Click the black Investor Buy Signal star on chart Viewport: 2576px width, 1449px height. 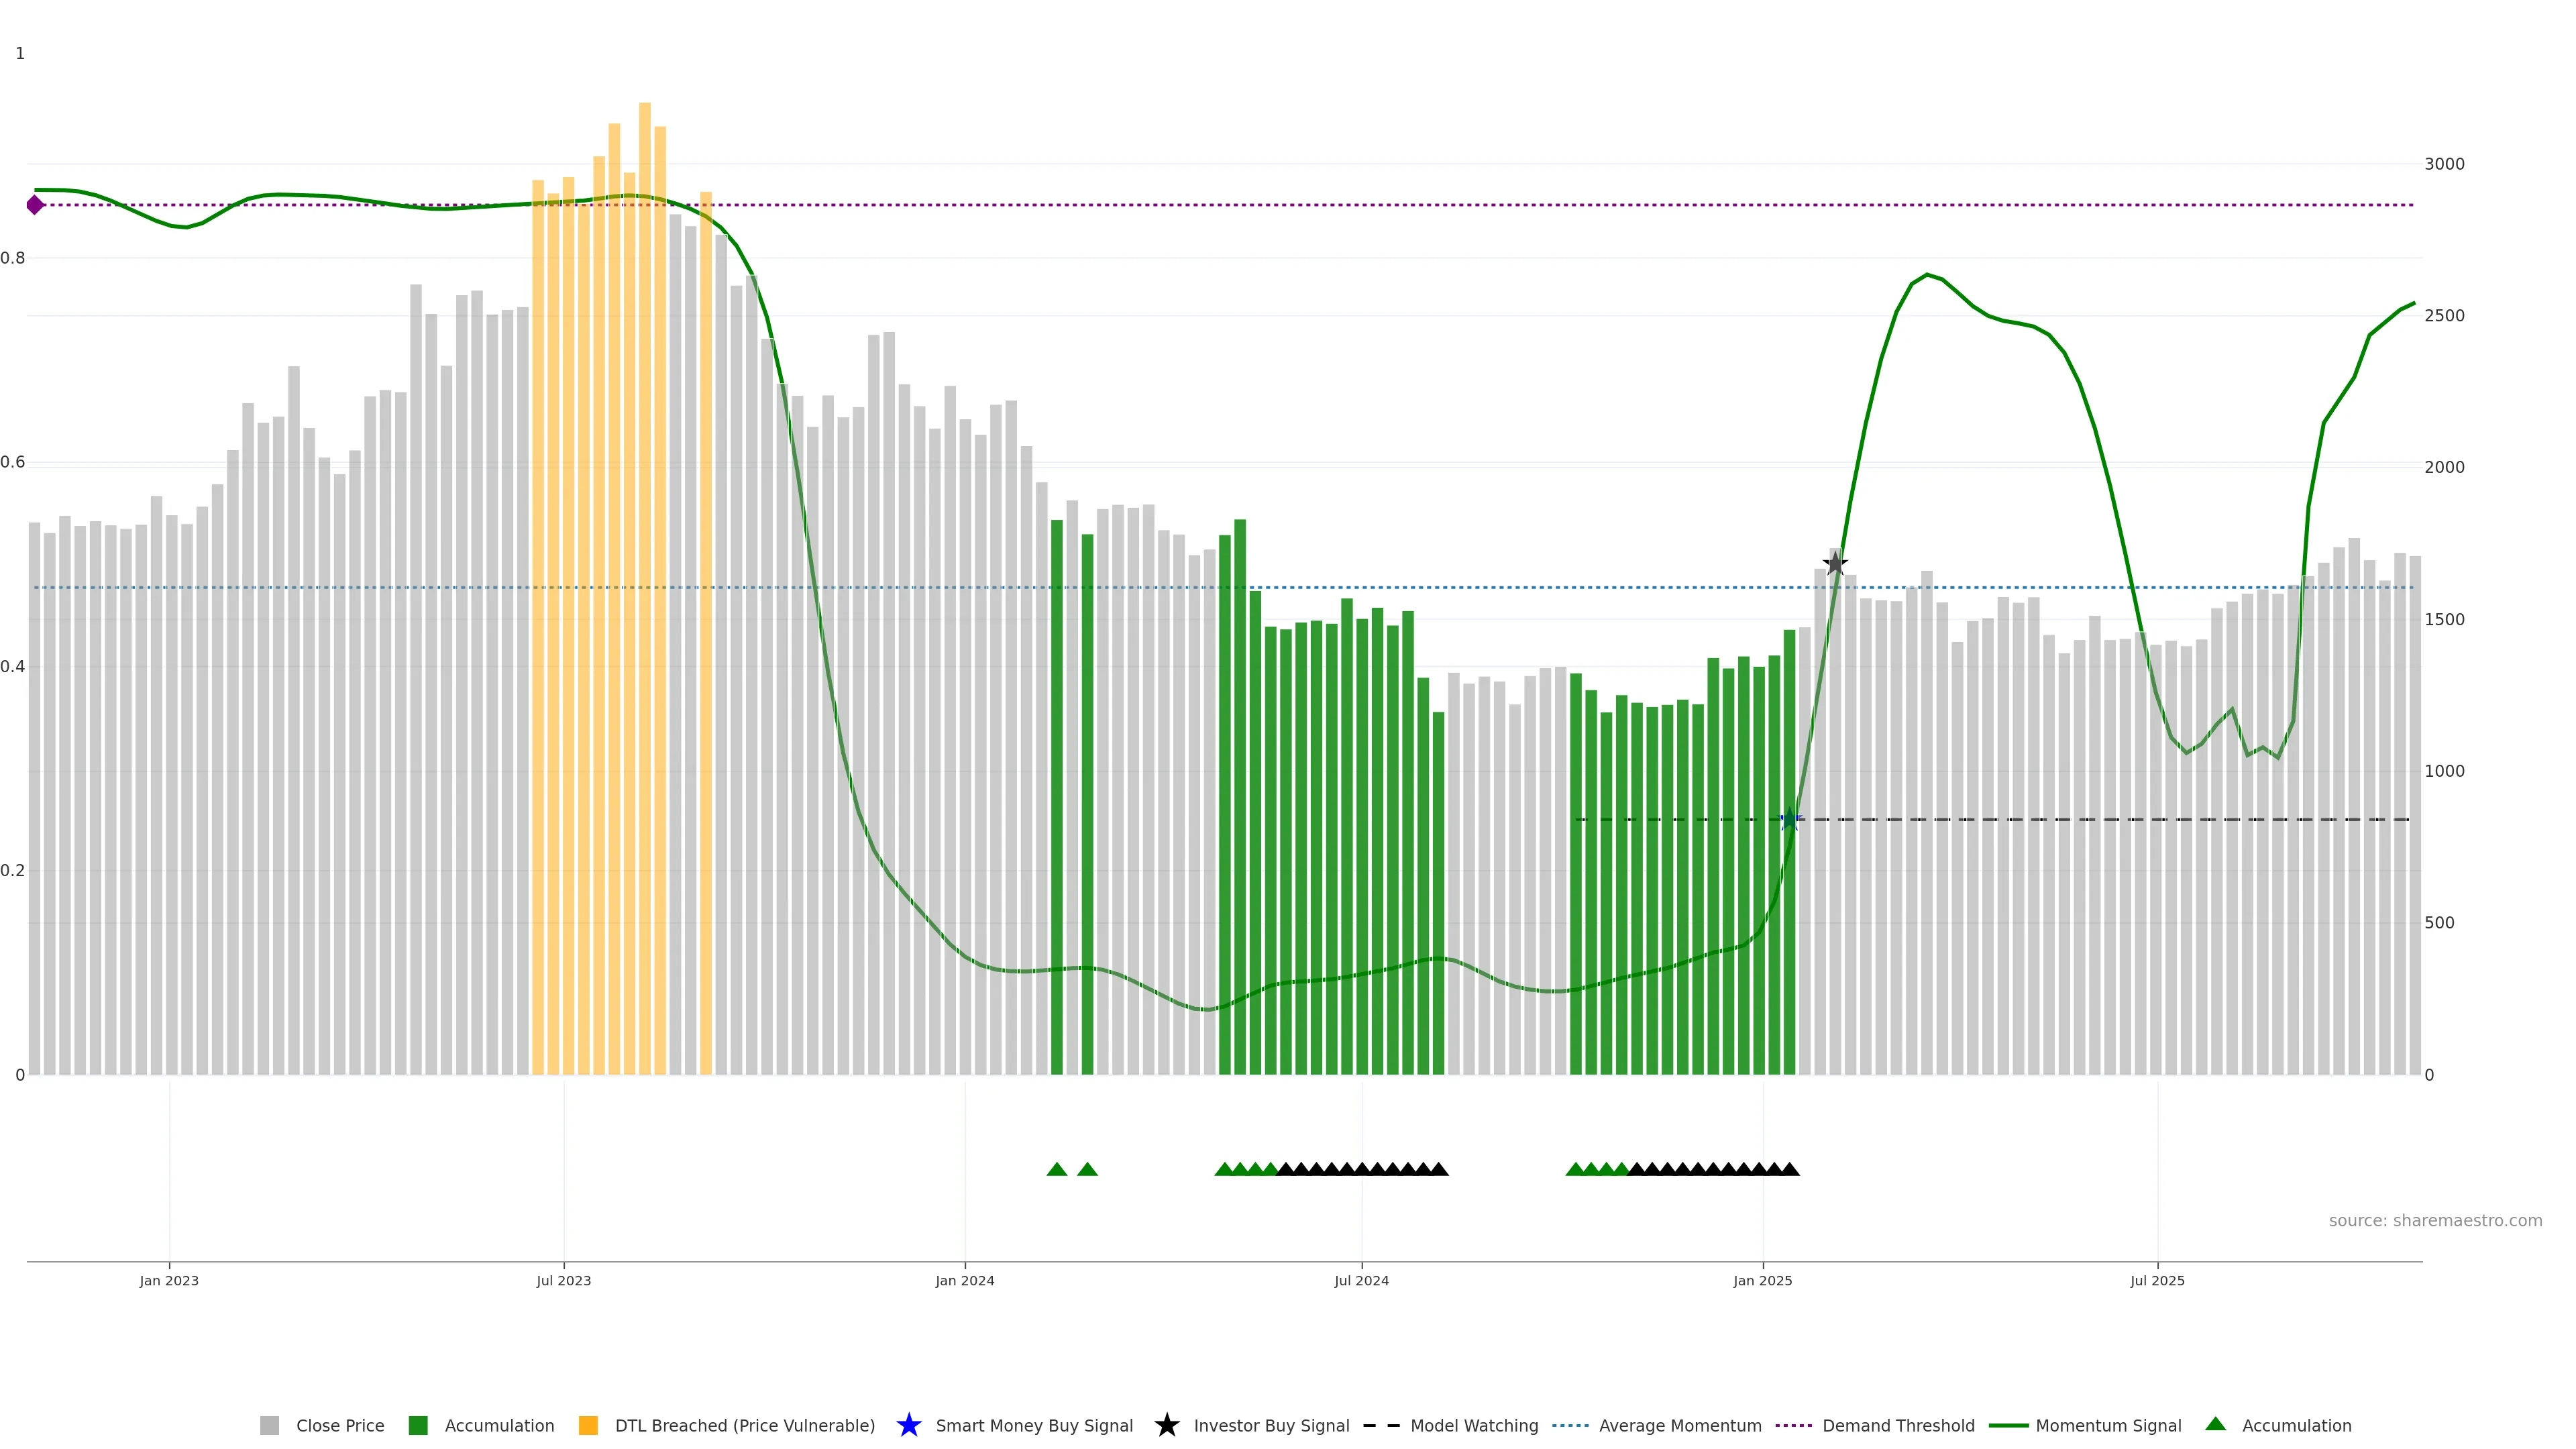pyautogui.click(x=1835, y=563)
